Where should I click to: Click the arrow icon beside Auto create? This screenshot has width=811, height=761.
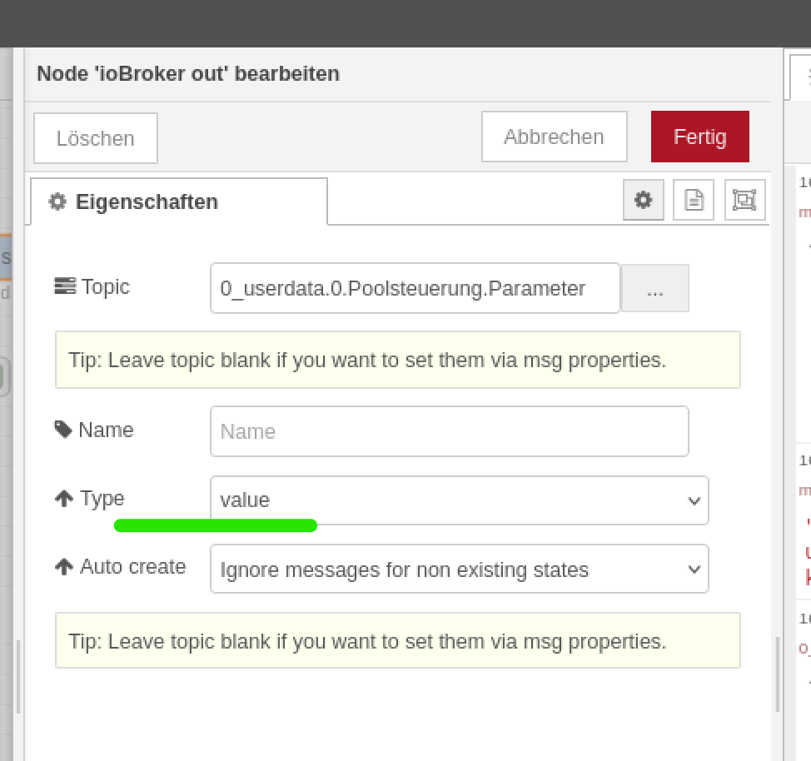(x=64, y=567)
